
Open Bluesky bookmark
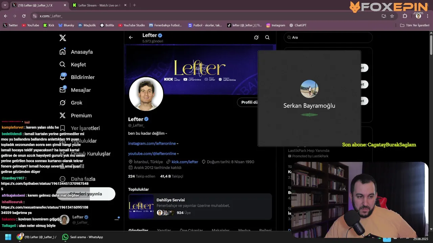tap(66, 25)
